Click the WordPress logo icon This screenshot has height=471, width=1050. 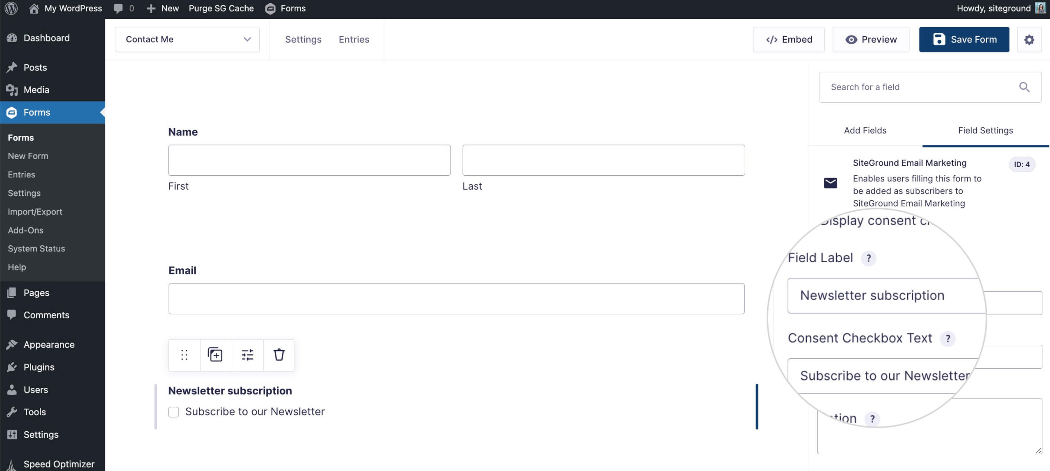[11, 8]
